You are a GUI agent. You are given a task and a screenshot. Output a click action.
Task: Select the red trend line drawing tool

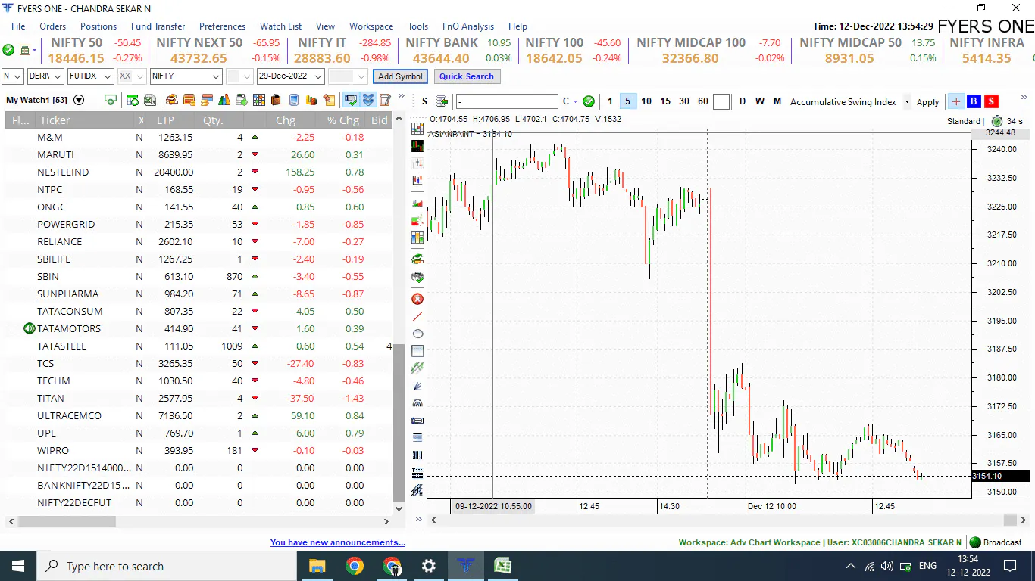point(417,316)
